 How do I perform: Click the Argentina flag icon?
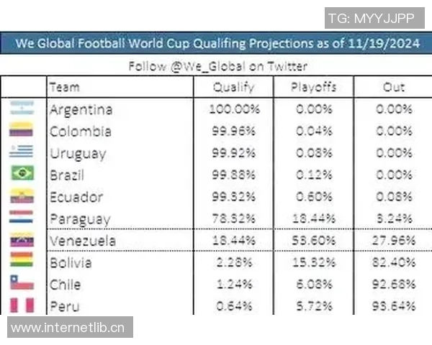22,109
